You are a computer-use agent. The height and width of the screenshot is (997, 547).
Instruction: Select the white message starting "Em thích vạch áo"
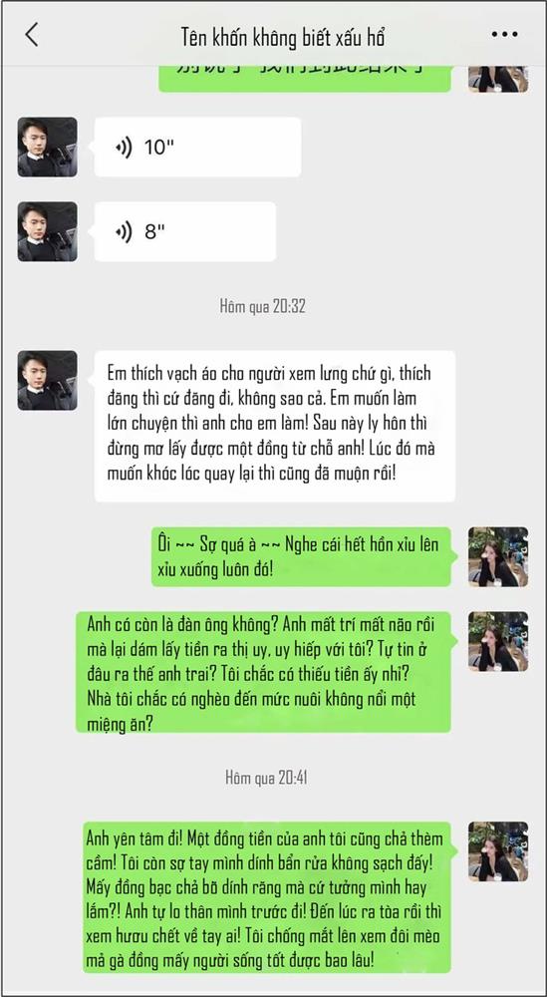click(x=274, y=426)
